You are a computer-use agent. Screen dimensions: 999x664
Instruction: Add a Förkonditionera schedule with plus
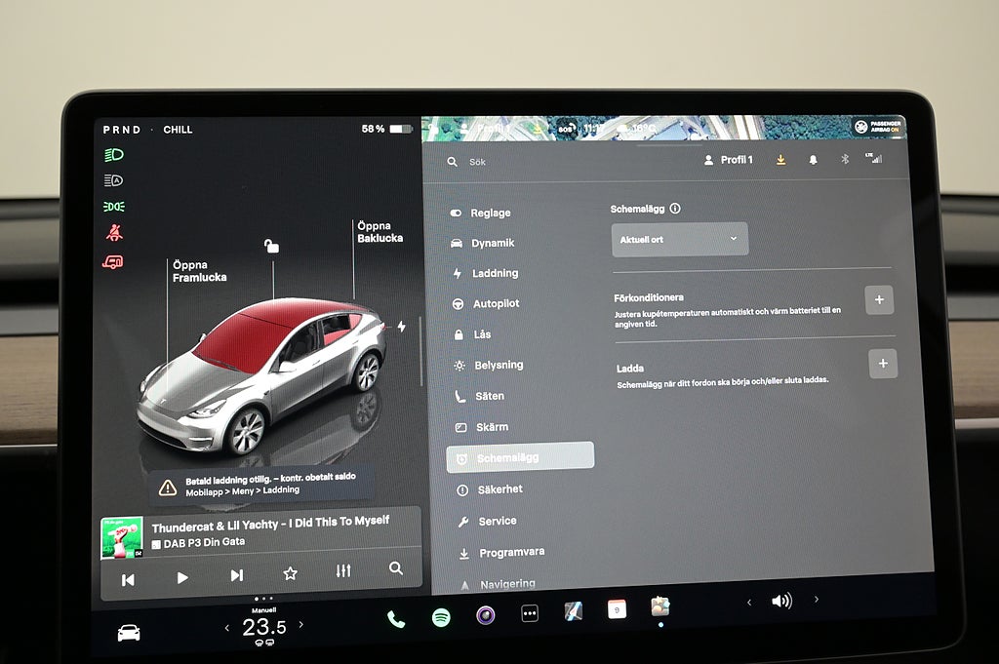(x=878, y=299)
